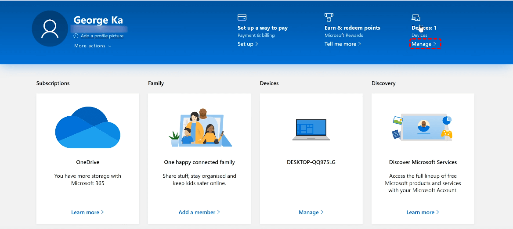
Task: Open Tell me more for Microsoft Rewards
Action: point(343,44)
